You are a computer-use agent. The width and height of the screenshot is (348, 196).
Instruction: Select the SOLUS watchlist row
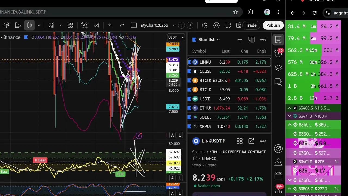pyautogui.click(x=229, y=117)
